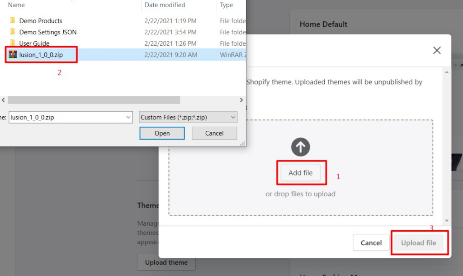
Task: Select the Demo Settings JSON folder name
Action: 48,32
